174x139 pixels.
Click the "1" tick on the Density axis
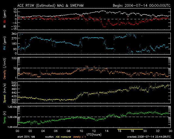[x=16, y=78]
